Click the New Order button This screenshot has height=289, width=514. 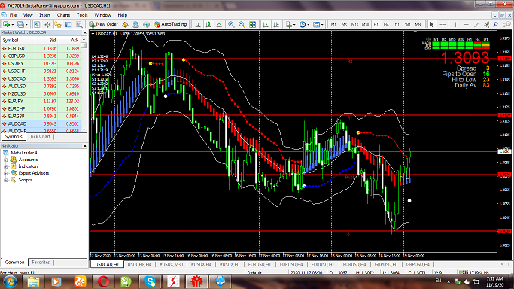tap(104, 24)
